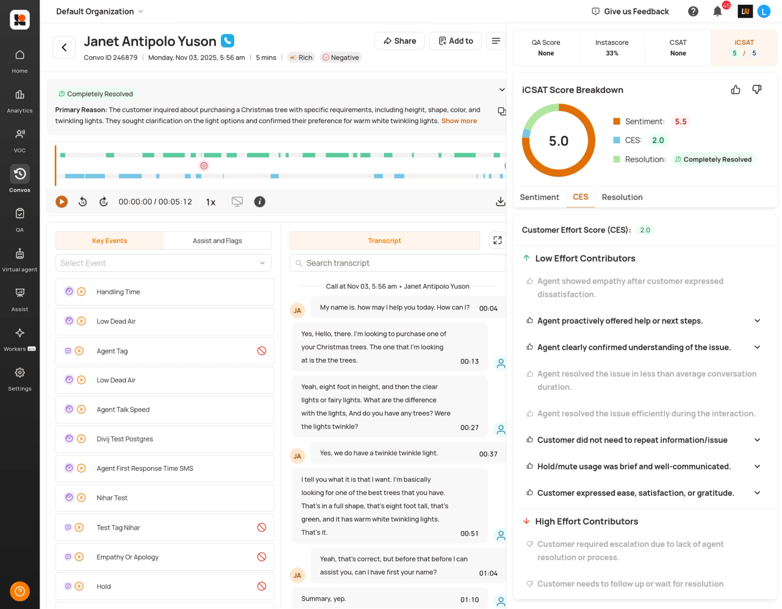The height and width of the screenshot is (609, 782).
Task: Select the Instascore 33% card
Action: [x=612, y=48]
